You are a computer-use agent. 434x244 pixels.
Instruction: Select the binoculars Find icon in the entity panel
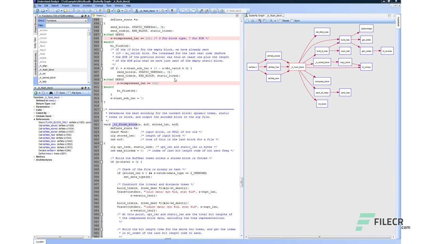[x=51, y=93]
